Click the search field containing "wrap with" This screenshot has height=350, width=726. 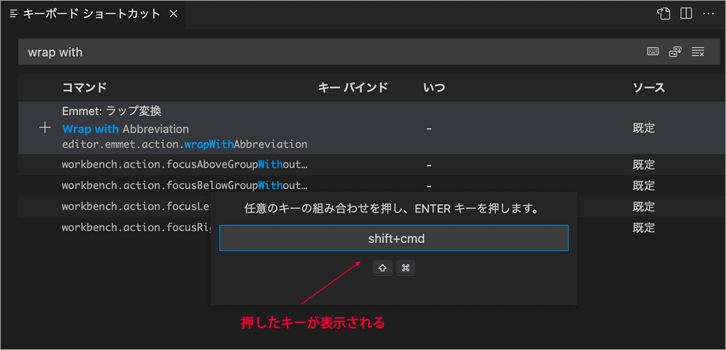point(302,52)
